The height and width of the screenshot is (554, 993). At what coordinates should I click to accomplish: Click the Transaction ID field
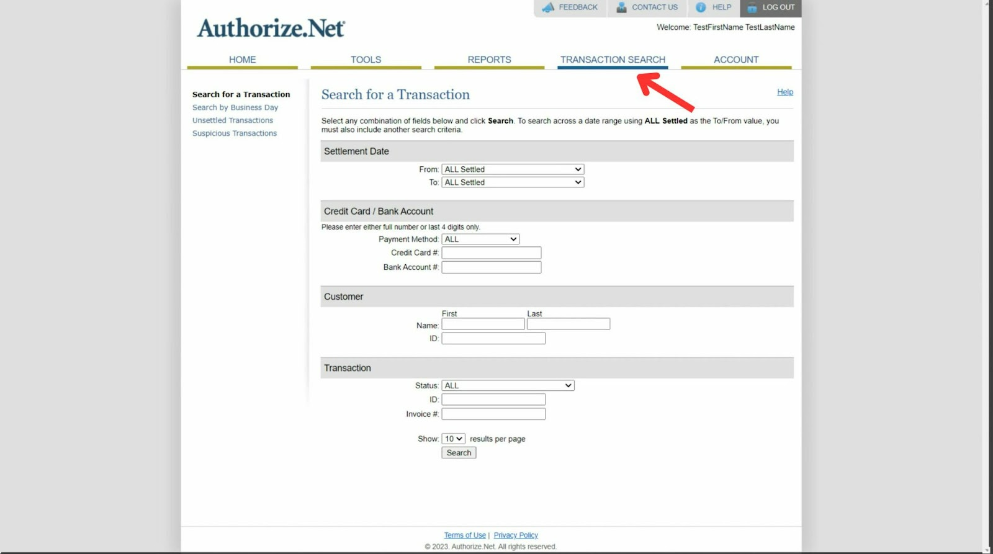pos(493,400)
